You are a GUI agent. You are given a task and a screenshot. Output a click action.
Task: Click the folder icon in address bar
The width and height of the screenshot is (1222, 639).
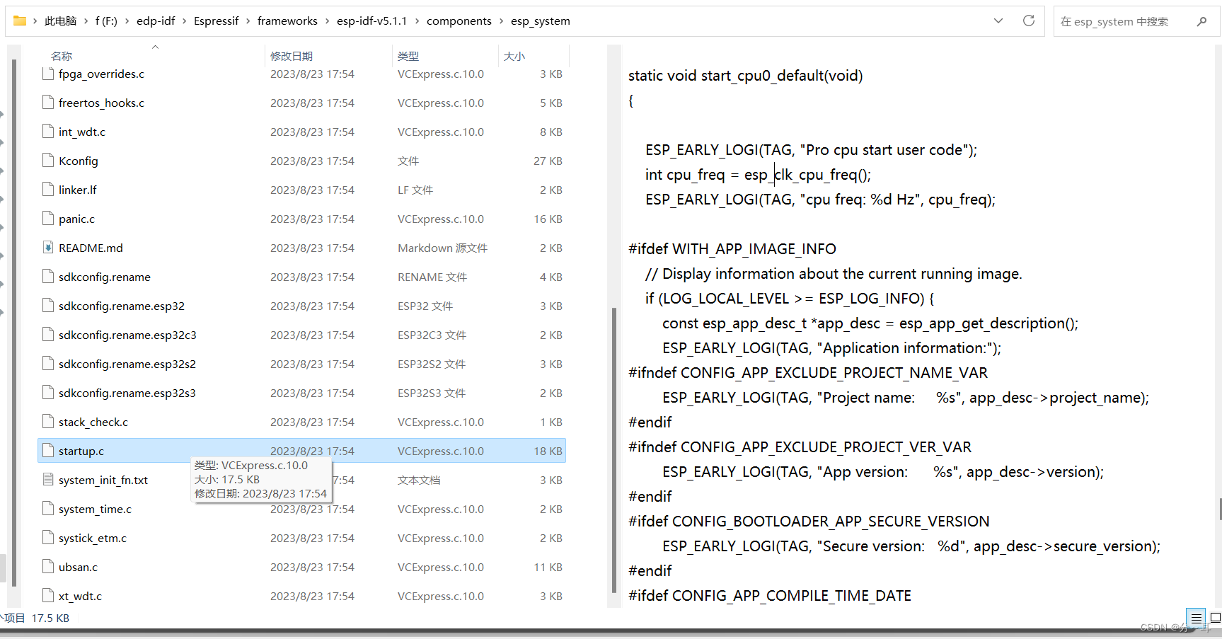20,21
